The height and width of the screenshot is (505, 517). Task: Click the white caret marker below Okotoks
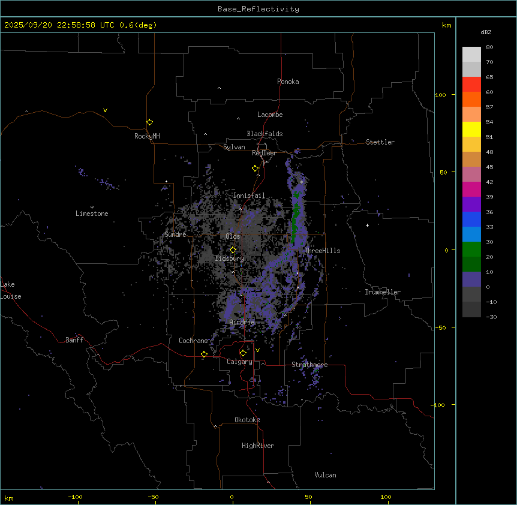(215, 426)
